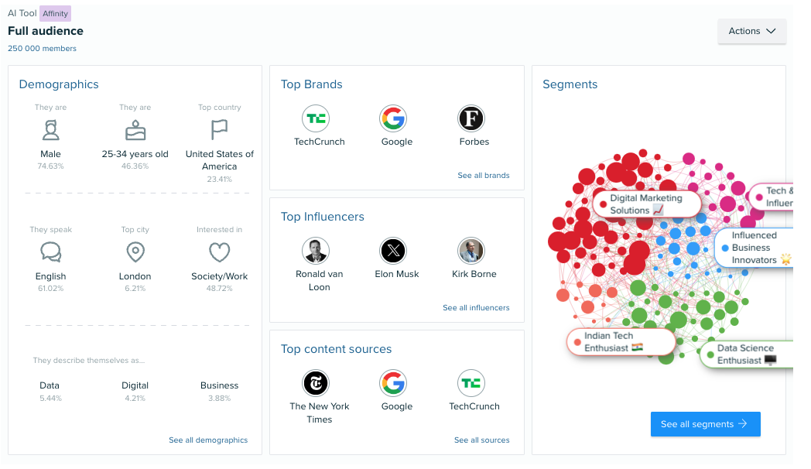811x469 pixels.
Task: Select the TechCrunch brand icon
Action: (x=318, y=118)
